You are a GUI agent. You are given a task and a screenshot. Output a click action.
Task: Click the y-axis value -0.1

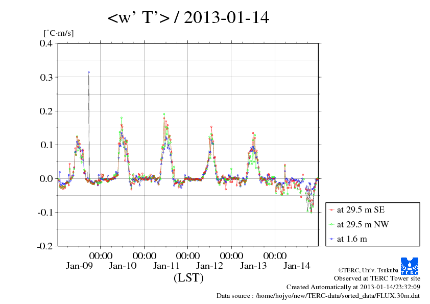pyautogui.click(x=45, y=213)
